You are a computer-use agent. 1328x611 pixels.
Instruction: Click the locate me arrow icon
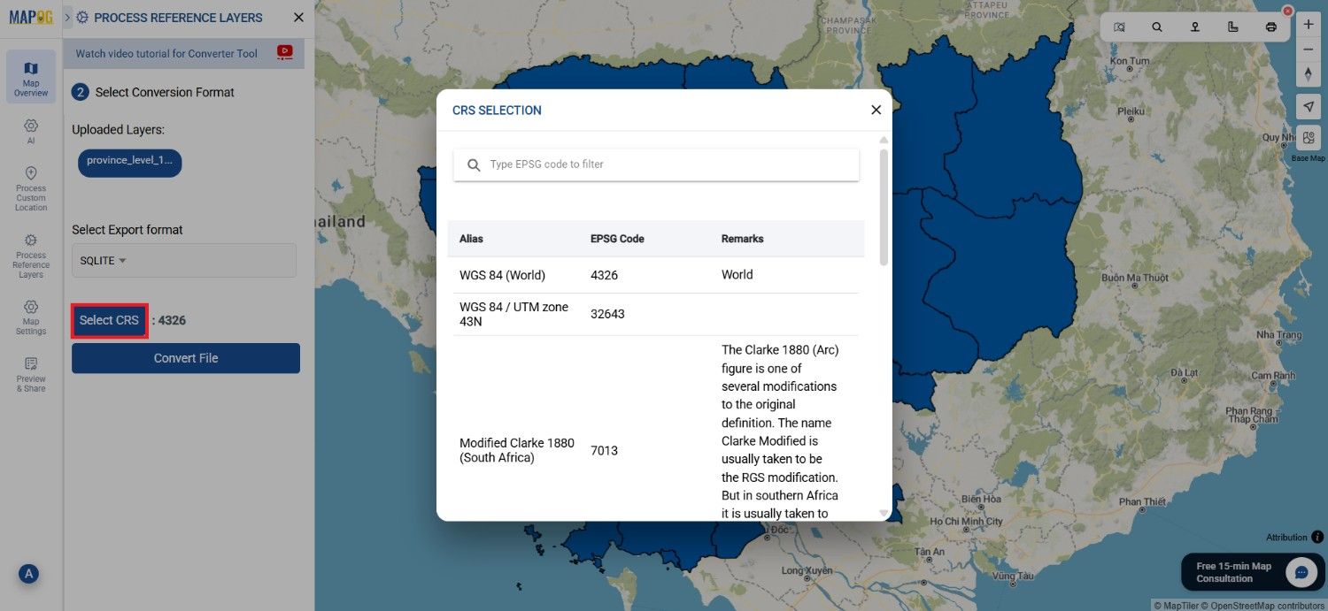pyautogui.click(x=1309, y=106)
